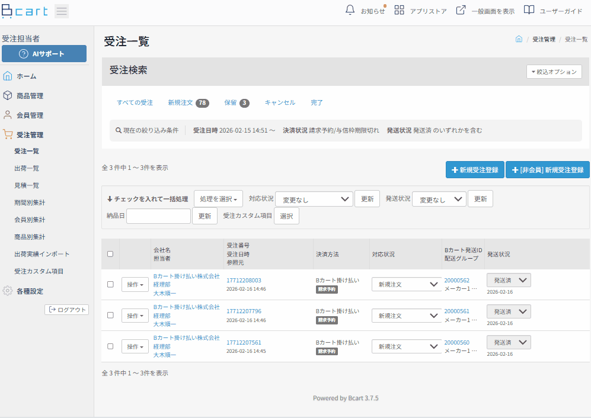Click the gear icon for various settings

pos(8,291)
